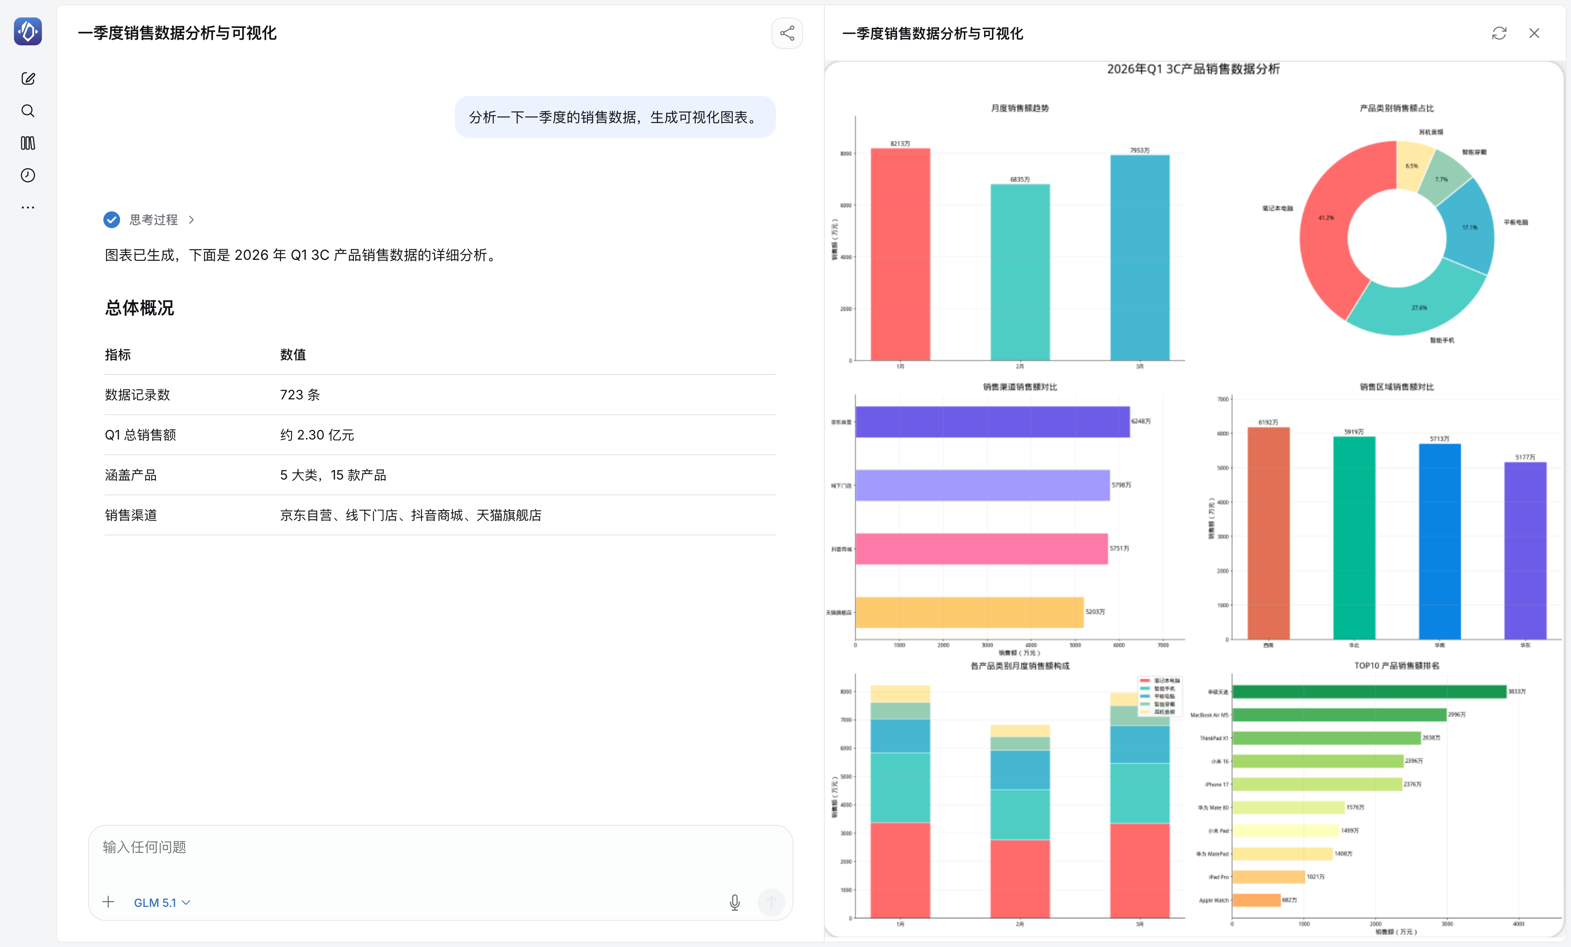Click the 5 大类，15 款产品 cell
The width and height of the screenshot is (1571, 947).
[x=333, y=475]
